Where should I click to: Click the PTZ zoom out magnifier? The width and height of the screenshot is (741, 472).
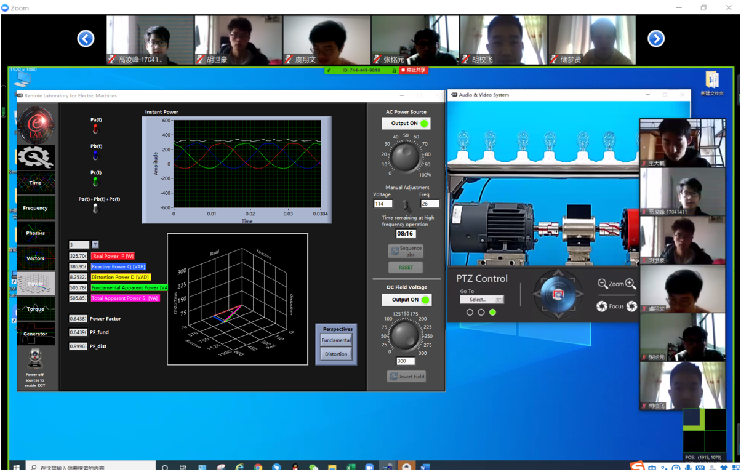[603, 284]
